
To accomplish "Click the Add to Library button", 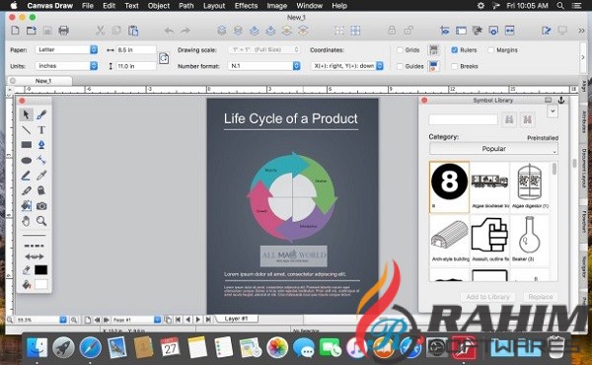I will click(x=487, y=297).
